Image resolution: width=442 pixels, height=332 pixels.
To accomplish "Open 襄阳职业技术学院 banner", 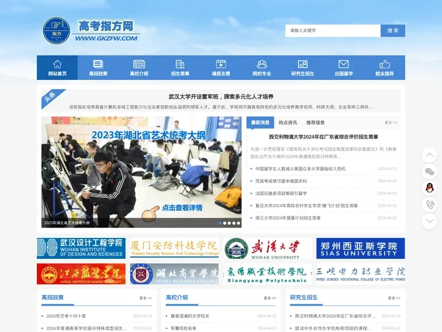I will point(268,274).
